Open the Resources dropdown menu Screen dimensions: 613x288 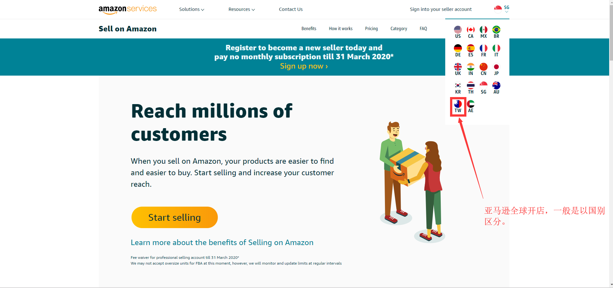[x=242, y=9]
